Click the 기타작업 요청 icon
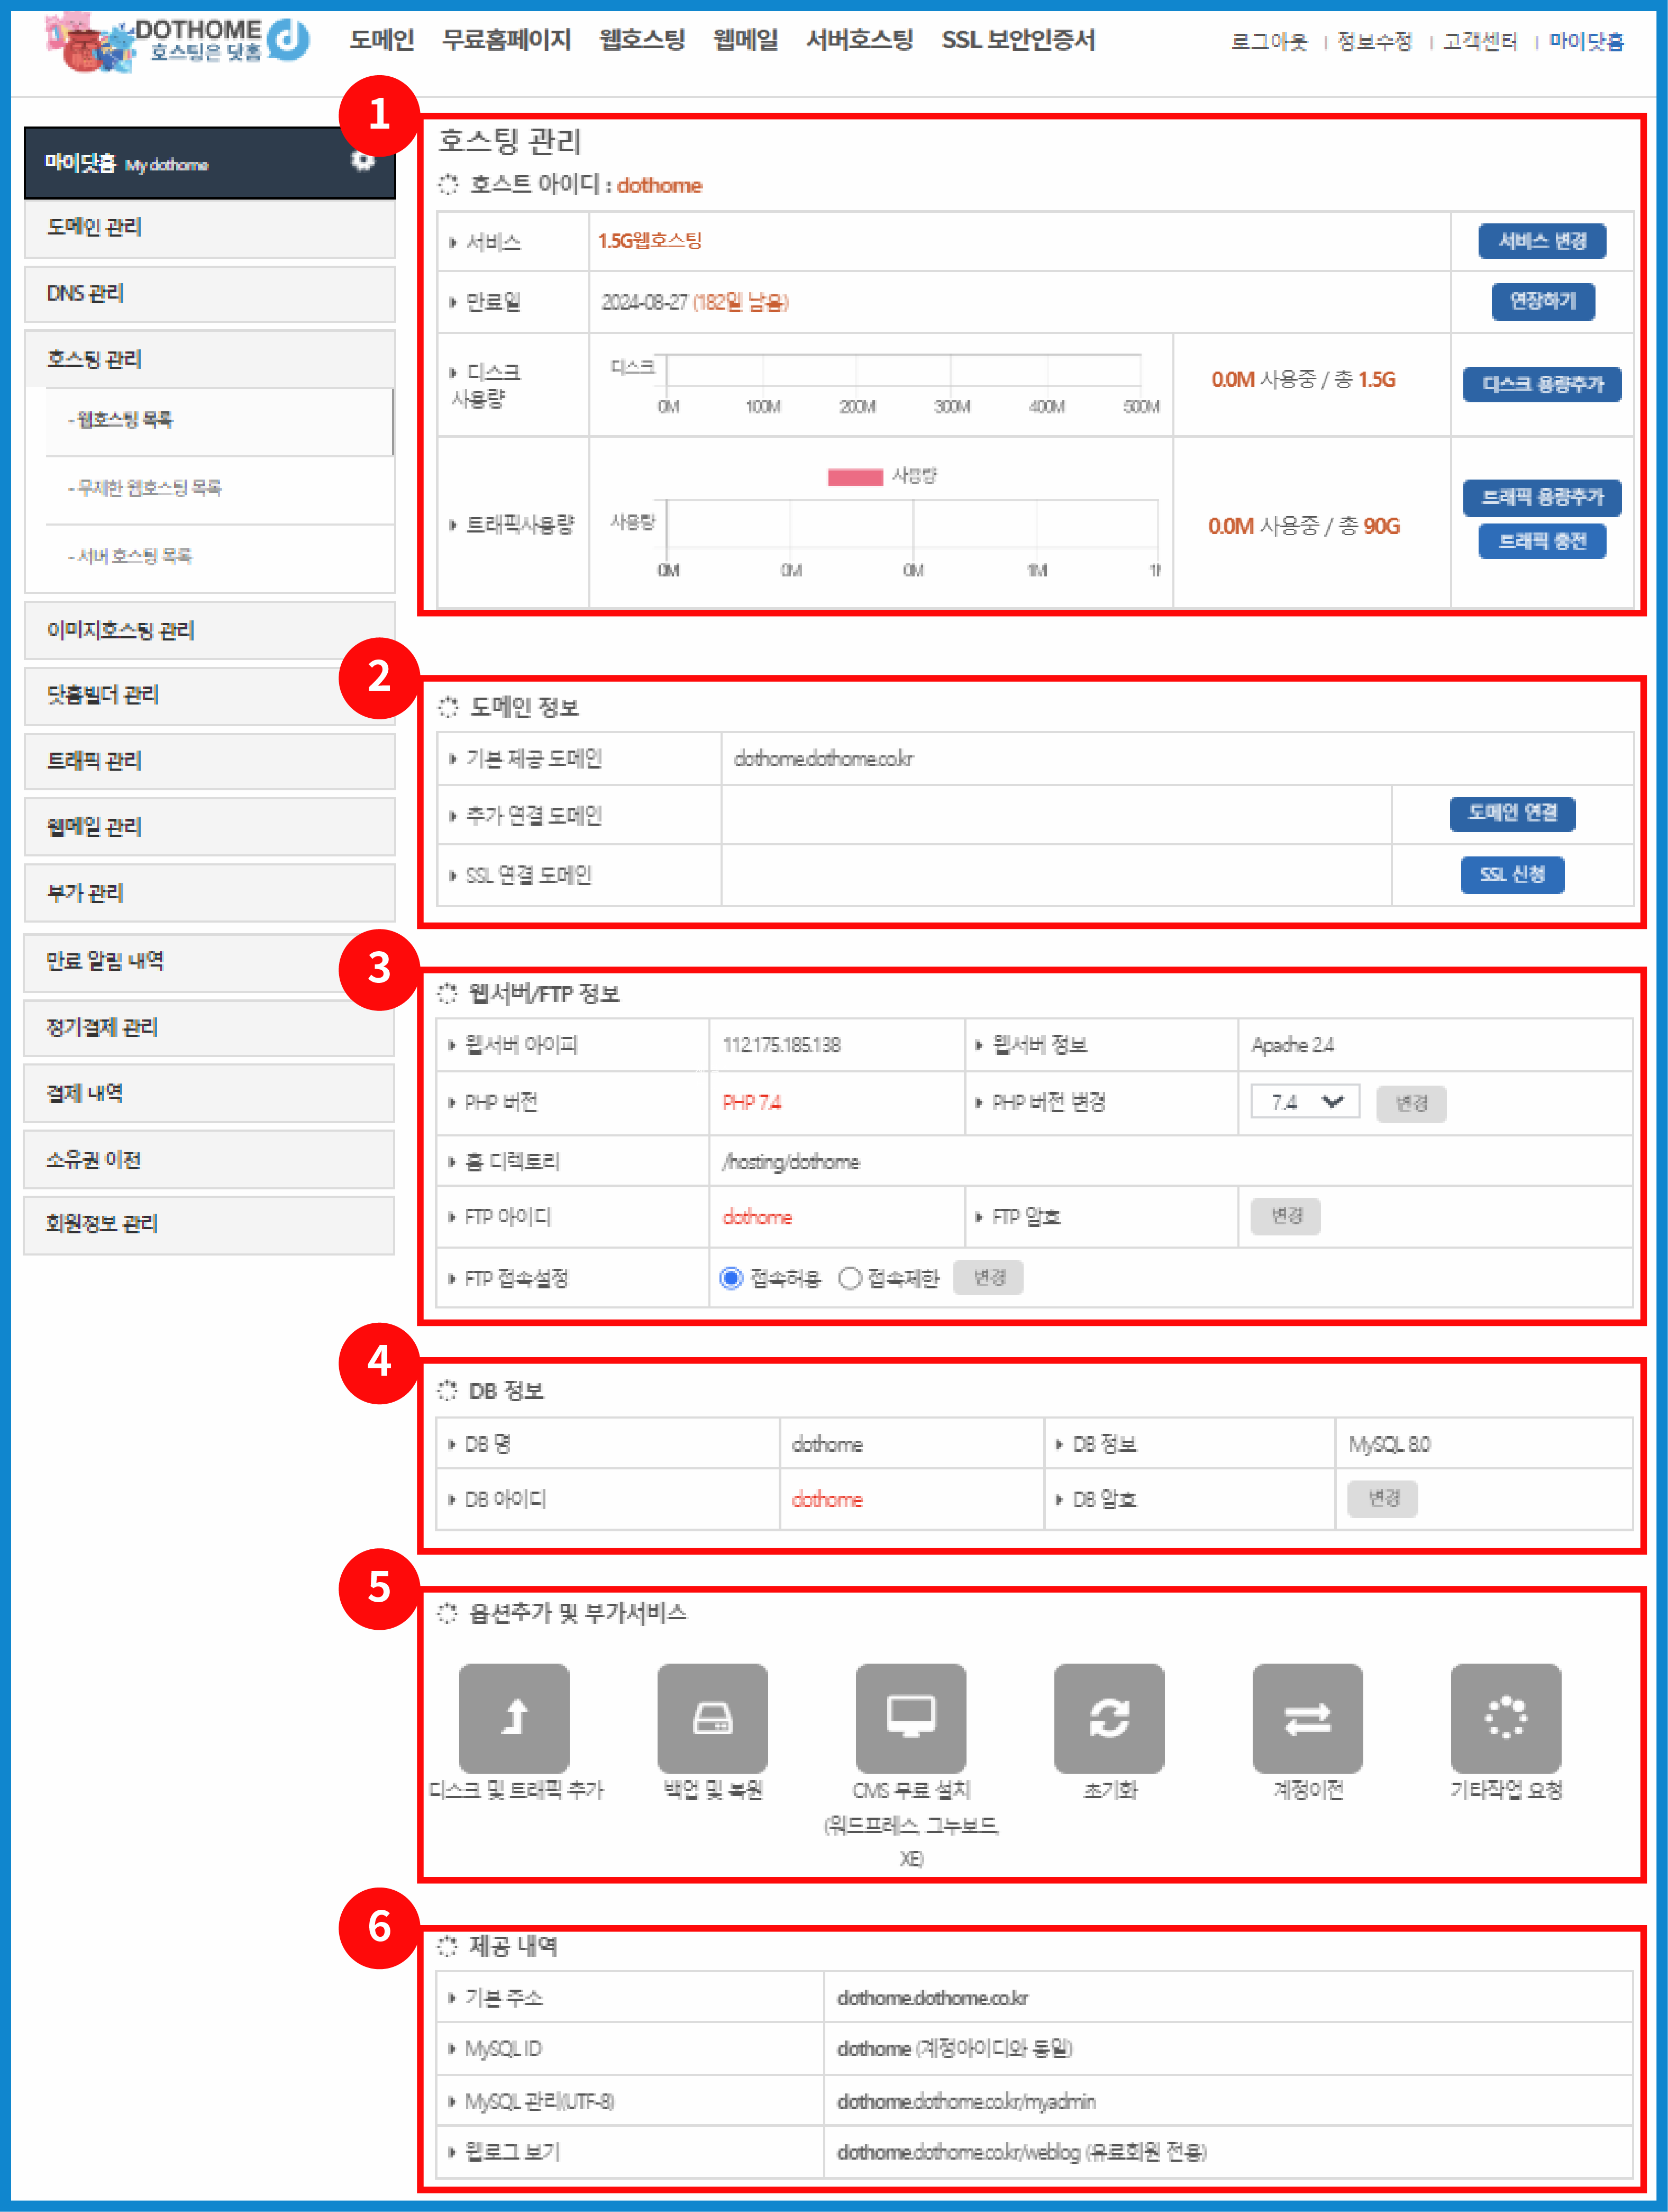Image resolution: width=1668 pixels, height=2212 pixels. point(1505,1717)
